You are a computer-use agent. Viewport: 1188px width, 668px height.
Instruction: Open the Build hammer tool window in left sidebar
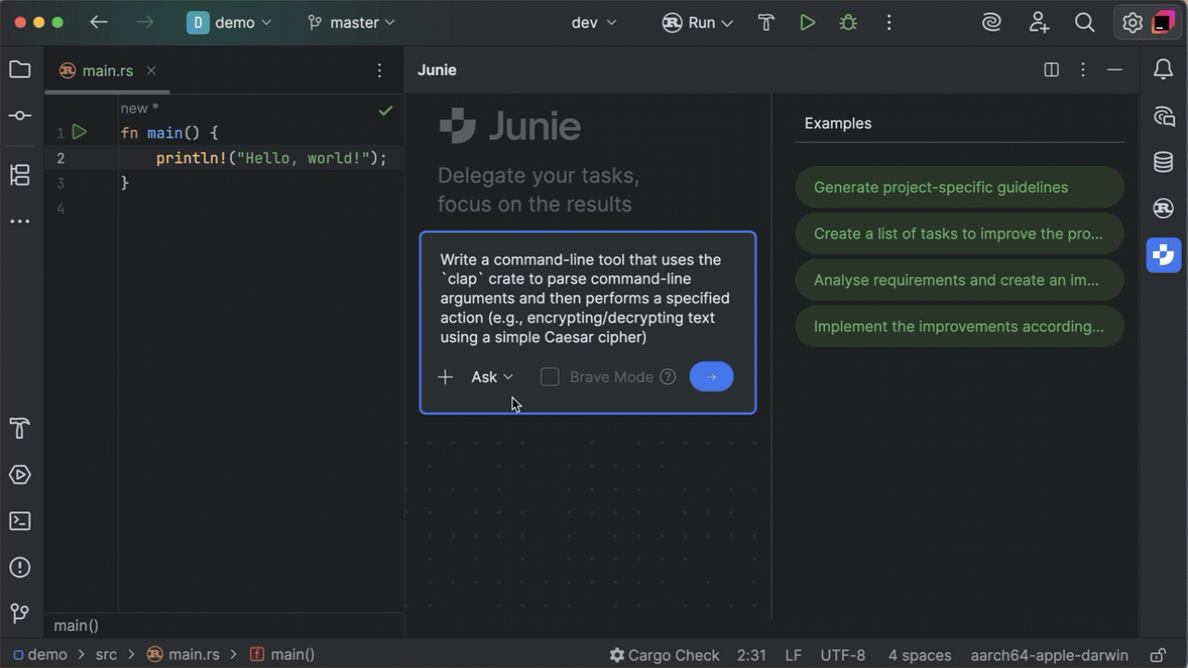(x=19, y=429)
